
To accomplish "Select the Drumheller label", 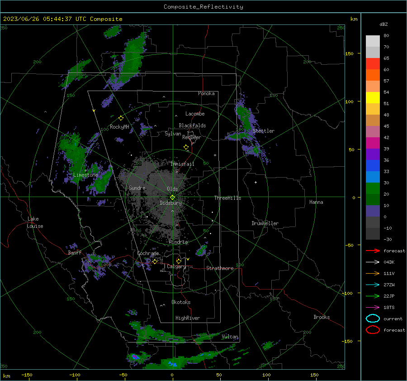I will (x=265, y=223).
